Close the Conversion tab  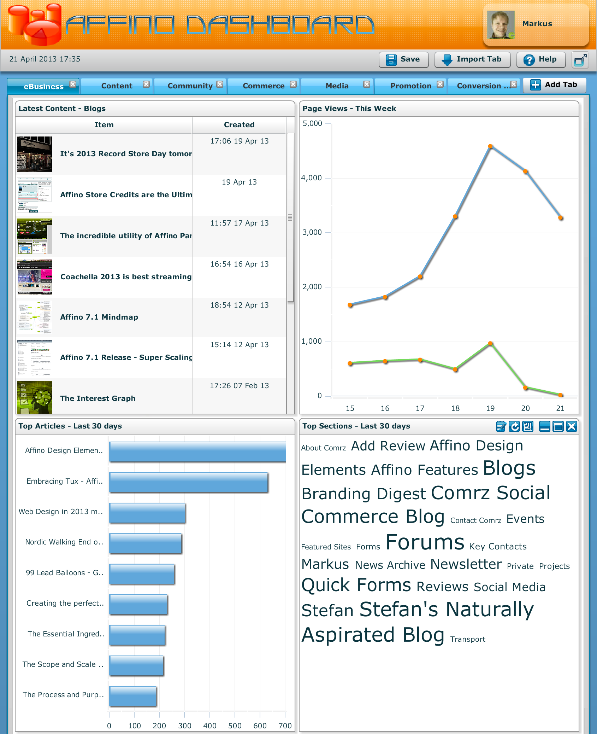pos(514,84)
